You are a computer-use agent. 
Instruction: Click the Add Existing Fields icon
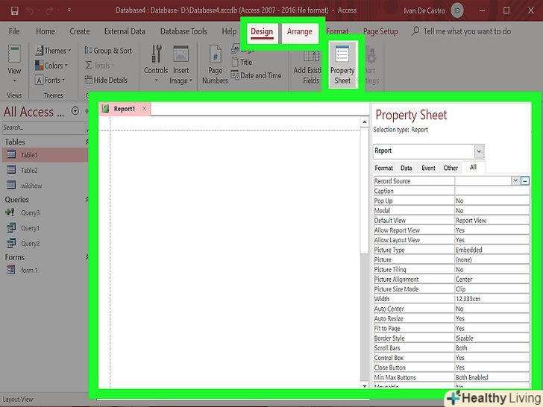pyautogui.click(x=307, y=63)
